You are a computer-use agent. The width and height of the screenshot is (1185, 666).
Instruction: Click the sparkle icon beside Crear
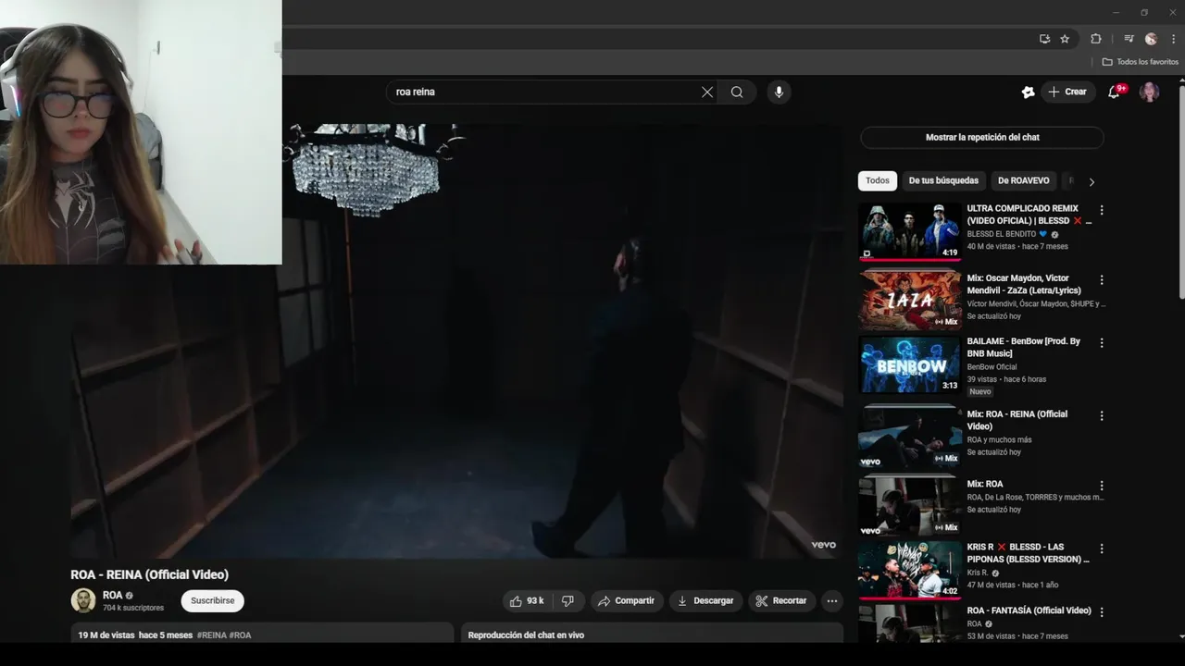1028,92
